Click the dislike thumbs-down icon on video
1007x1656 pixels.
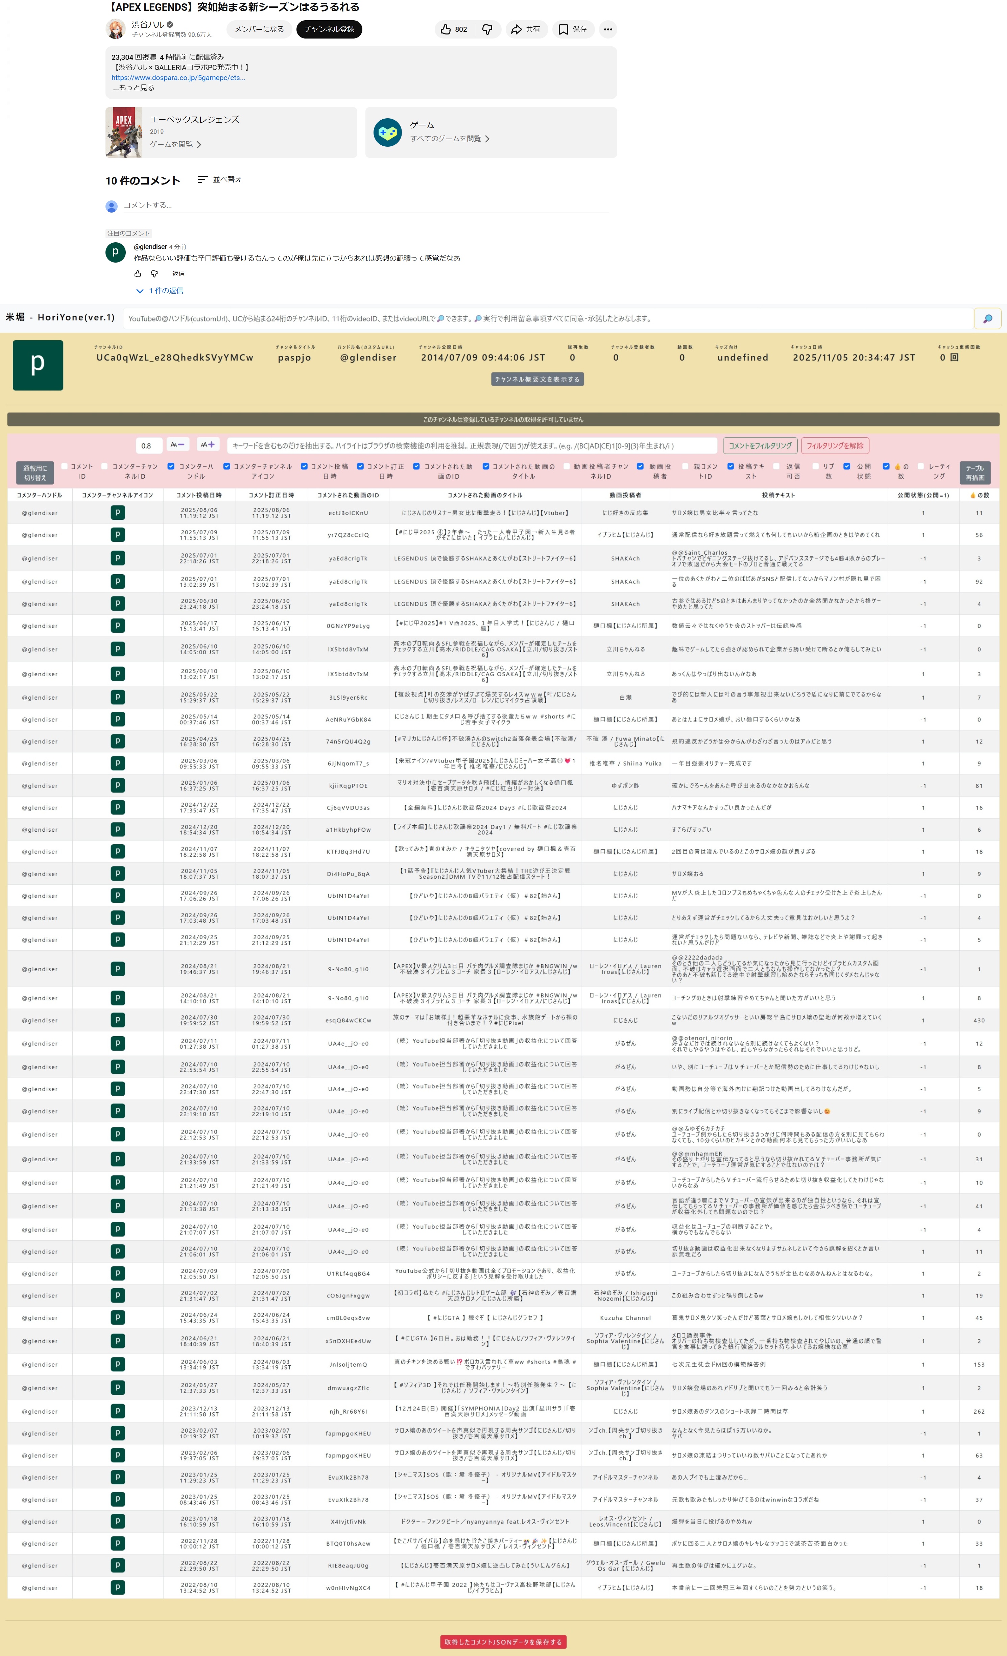coord(487,29)
